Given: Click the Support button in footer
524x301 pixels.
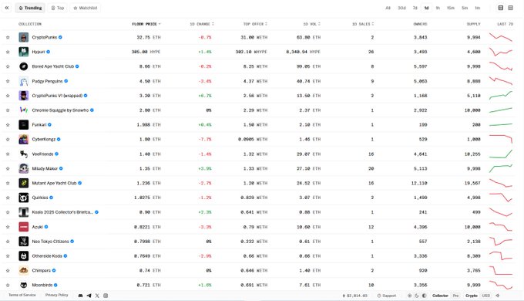Looking at the screenshot, I should [387, 296].
